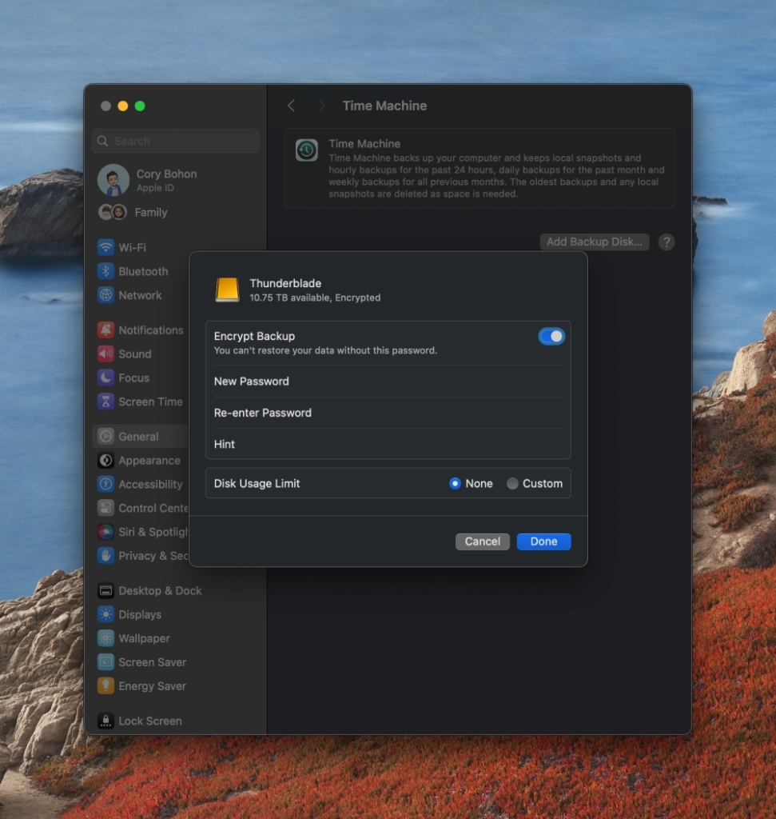Select the Wi-Fi sidebar icon
This screenshot has width=776, height=819.
[105, 247]
